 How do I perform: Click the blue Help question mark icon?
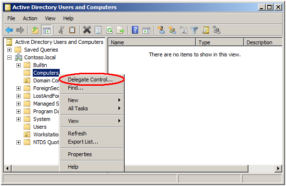[135, 30]
